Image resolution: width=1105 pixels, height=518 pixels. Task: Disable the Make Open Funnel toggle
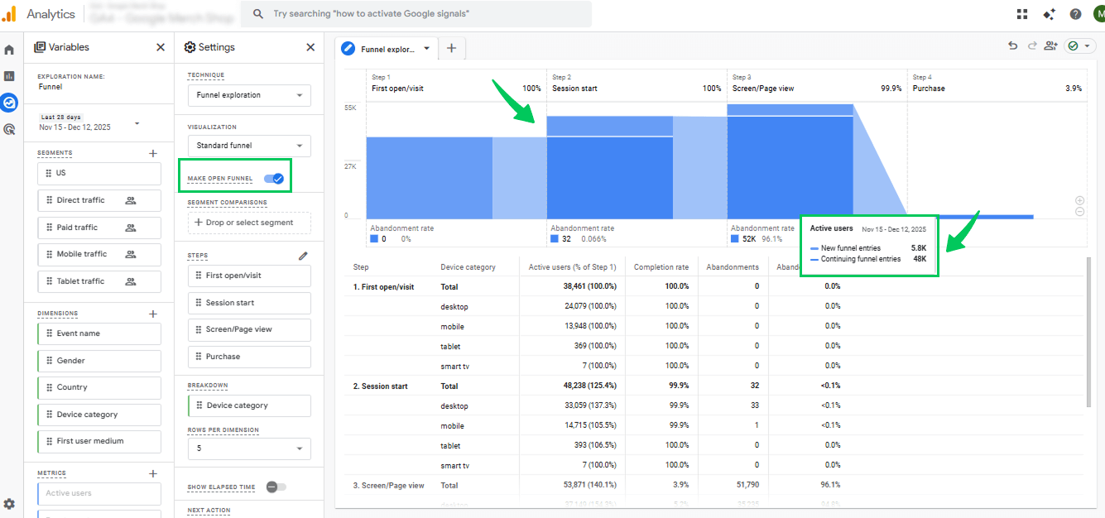tap(273, 178)
